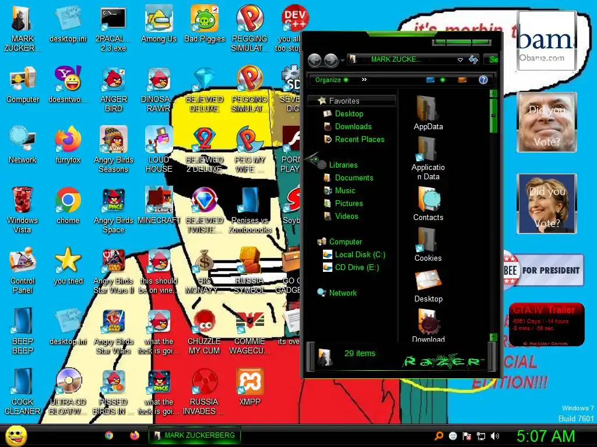This screenshot has height=447, width=597.
Task: Select the MINECRAFT desktop icon
Action: [x=159, y=206]
